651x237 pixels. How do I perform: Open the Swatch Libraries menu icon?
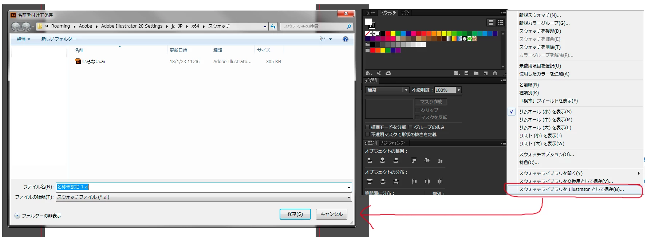click(x=369, y=73)
